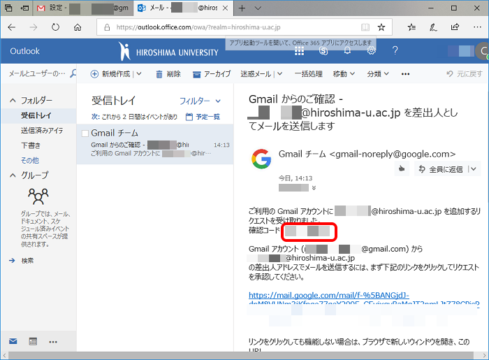Switch to Mail module envelope icon
Screen dimensions: 489x360
13,341
